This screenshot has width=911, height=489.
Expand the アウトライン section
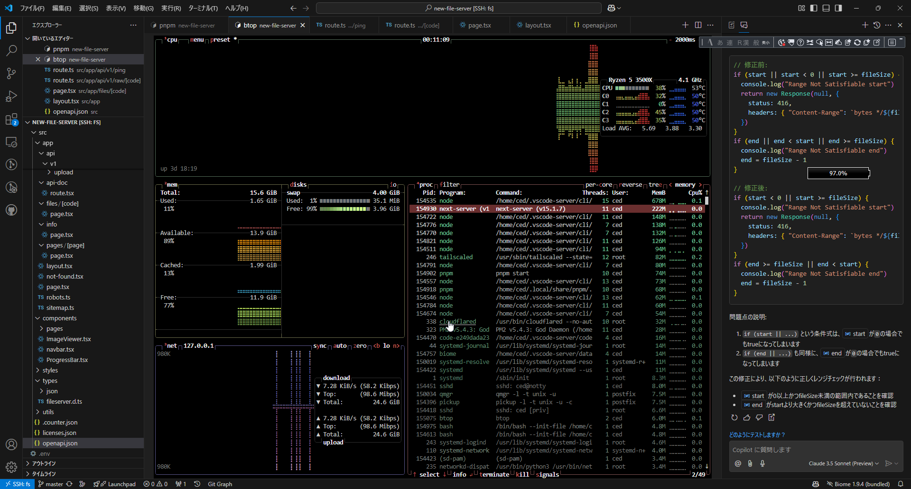[x=44, y=463]
